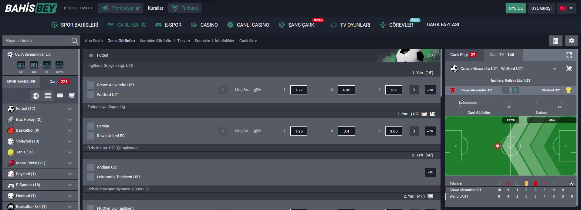Screen dimensions: 581x210
Task: Click the corner flag column icon
Action: point(517,183)
